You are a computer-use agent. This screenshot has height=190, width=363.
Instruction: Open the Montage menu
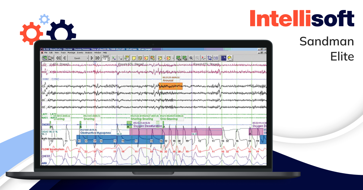[71, 53]
